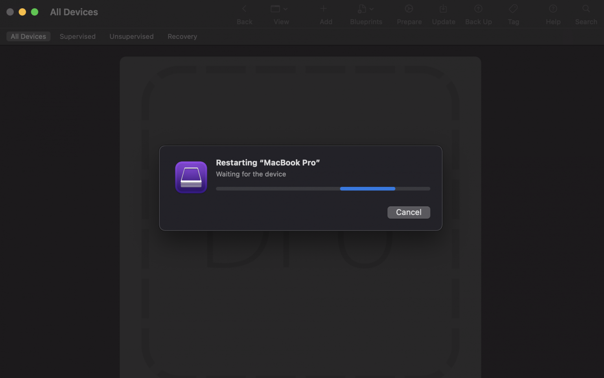The image size is (604, 378).
Task: Select the Tag icon in the toolbar
Action: (x=513, y=9)
